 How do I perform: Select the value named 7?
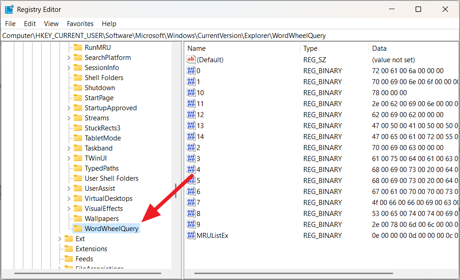[198, 202]
